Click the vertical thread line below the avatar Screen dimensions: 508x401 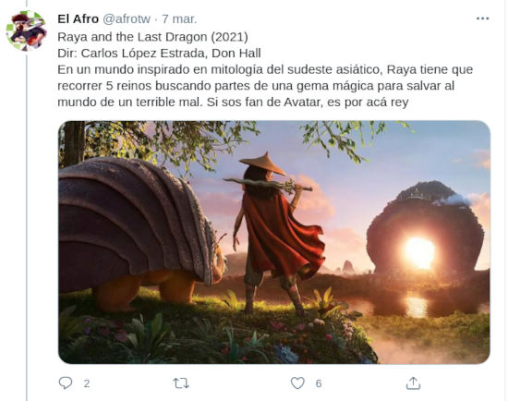point(26,227)
